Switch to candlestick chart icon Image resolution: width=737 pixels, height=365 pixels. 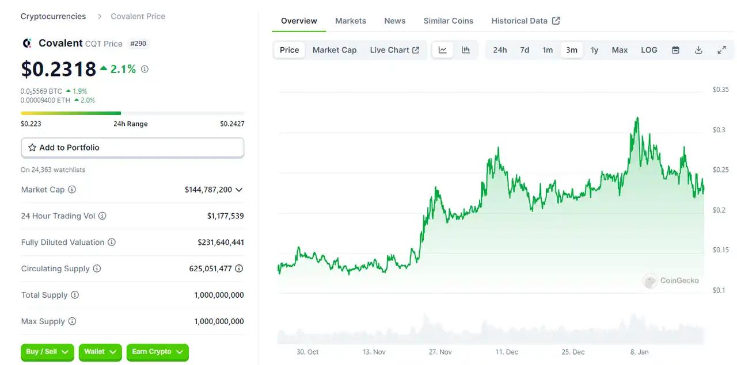(466, 50)
